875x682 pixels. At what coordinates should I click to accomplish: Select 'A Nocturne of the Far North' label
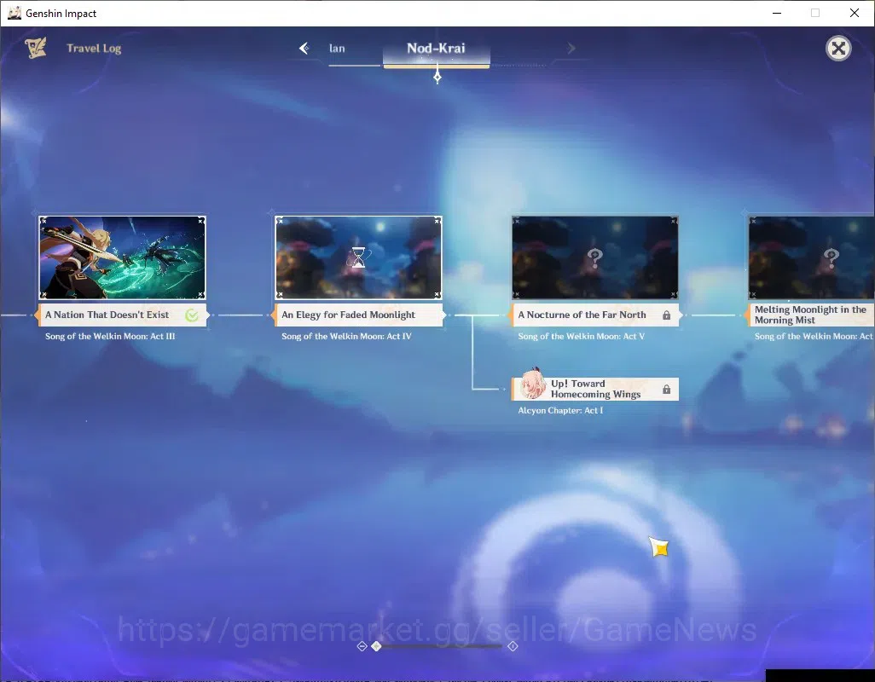595,315
